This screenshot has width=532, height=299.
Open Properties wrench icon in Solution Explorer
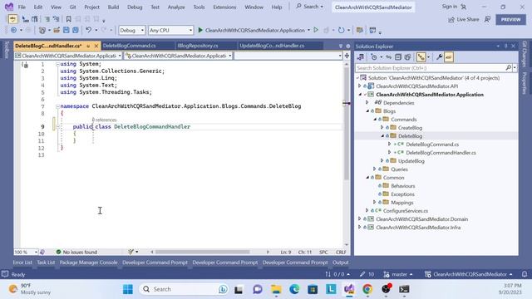click(439, 57)
